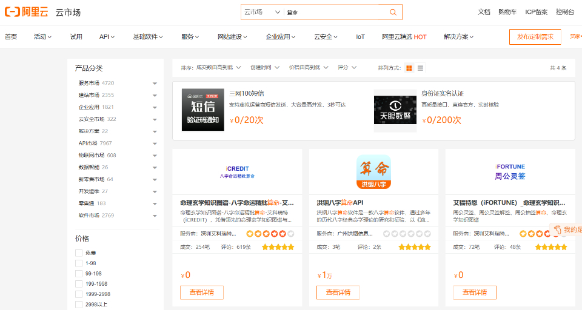The width and height of the screenshot is (582, 310).
Task: Check the 2998以上 price filter
Action: (x=79, y=305)
